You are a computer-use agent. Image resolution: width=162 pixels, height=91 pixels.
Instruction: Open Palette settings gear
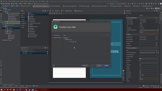click(x=45, y=11)
